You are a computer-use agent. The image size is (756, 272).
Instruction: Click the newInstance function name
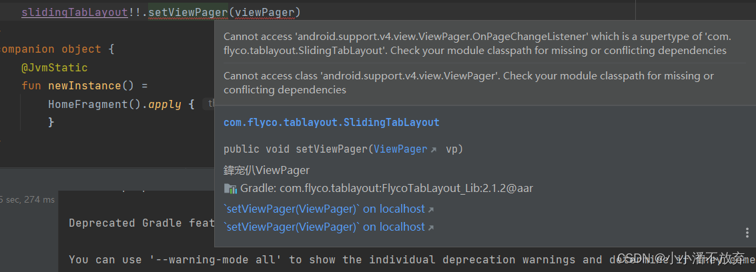[84, 86]
